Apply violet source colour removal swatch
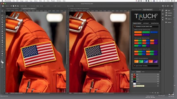 (155, 61)
